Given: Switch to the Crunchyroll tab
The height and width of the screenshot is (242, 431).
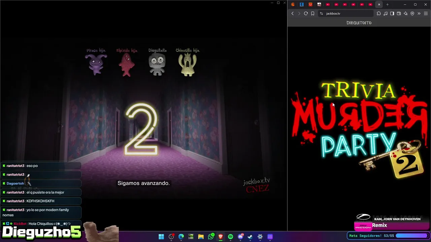Looking at the screenshot, I should (293, 4).
